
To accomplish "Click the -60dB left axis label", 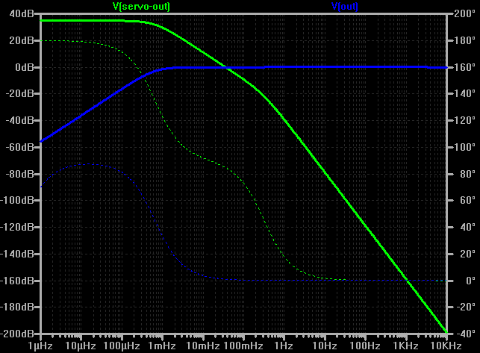I will 19,147.
